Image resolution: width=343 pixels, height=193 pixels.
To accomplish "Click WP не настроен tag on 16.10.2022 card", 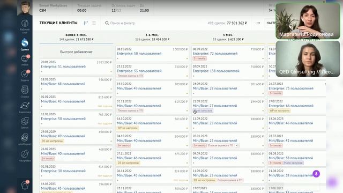I will pyautogui.click(x=128, y=128).
